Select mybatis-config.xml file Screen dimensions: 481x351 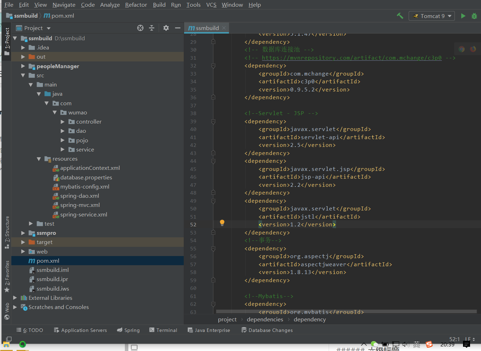pyautogui.click(x=85, y=186)
